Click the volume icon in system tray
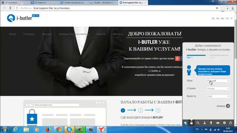The height and width of the screenshot is (133, 237). [x=219, y=130]
